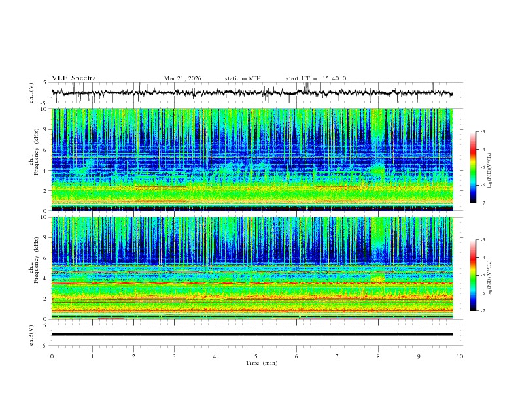The width and height of the screenshot is (518, 400).
Task: Click the "0" tick on the time axis
Action: click(x=52, y=356)
